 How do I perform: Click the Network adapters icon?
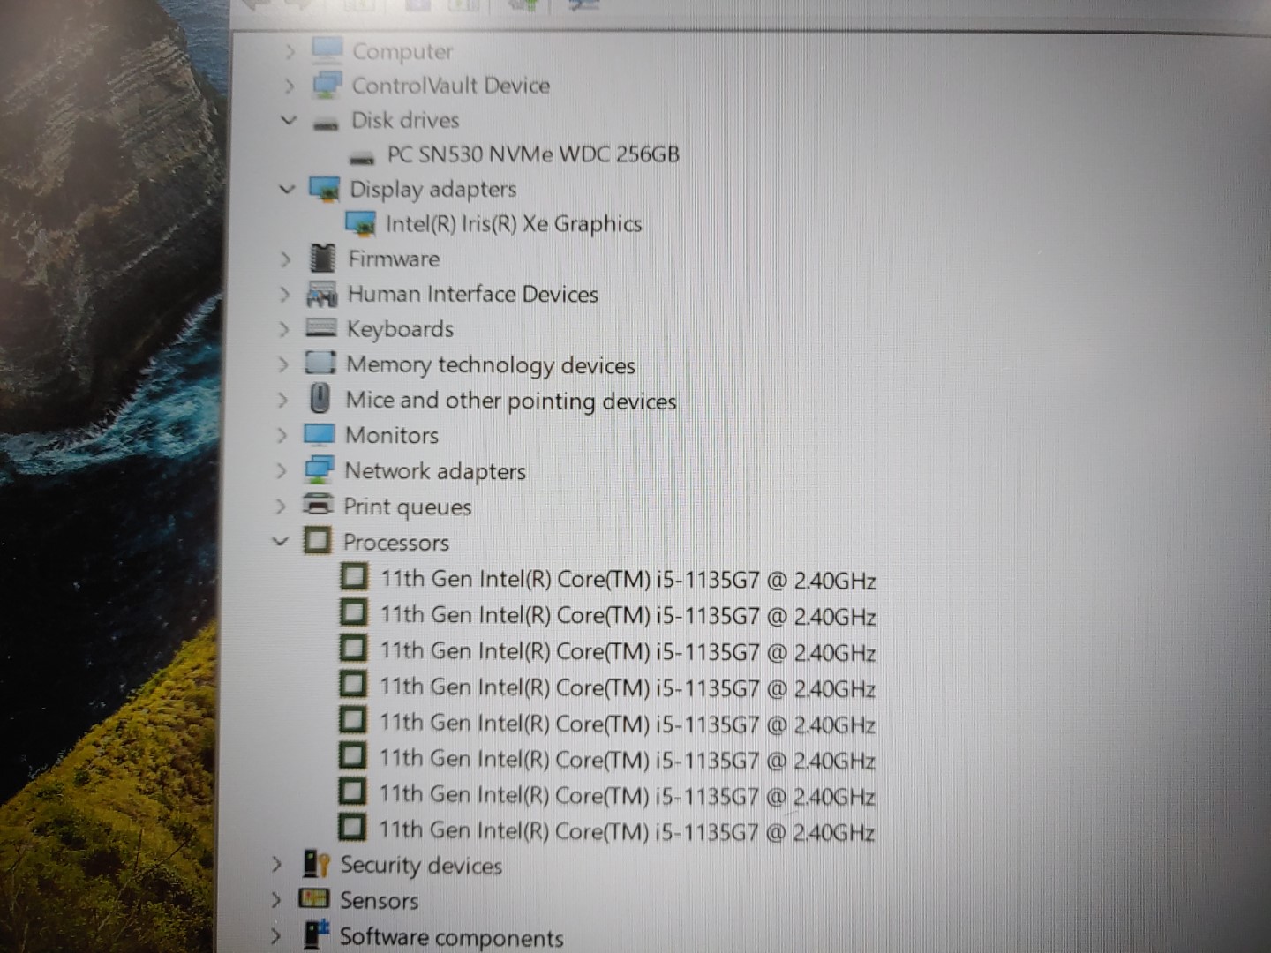(319, 470)
